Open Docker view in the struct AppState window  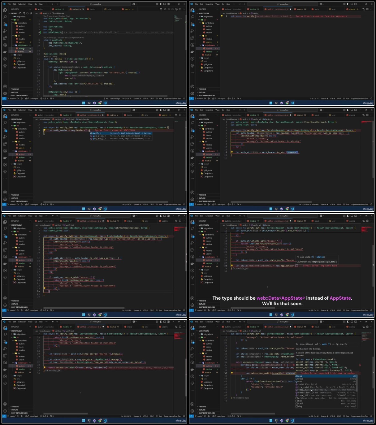(x=5, y=51)
